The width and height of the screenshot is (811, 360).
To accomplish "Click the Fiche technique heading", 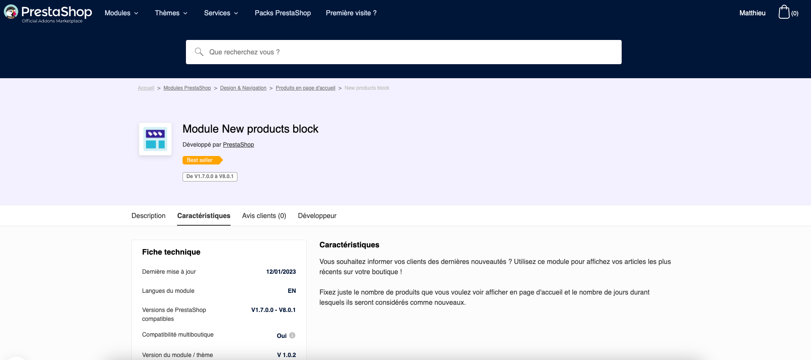I will [x=171, y=252].
